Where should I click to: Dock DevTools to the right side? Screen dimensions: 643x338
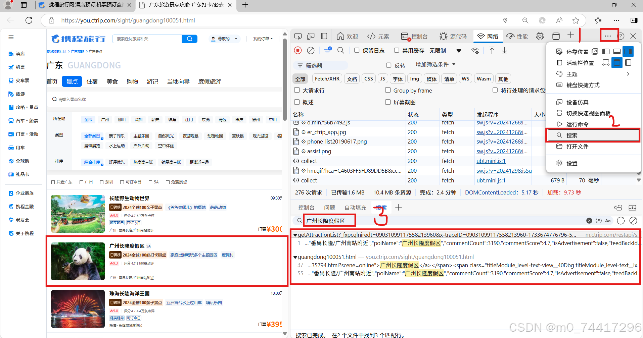628,51
